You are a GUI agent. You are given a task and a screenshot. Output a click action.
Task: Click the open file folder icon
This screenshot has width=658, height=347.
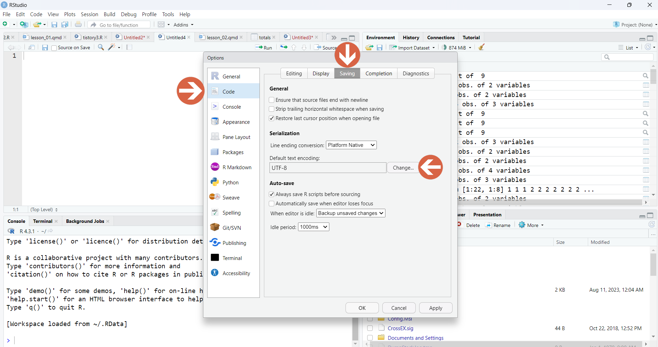(37, 24)
